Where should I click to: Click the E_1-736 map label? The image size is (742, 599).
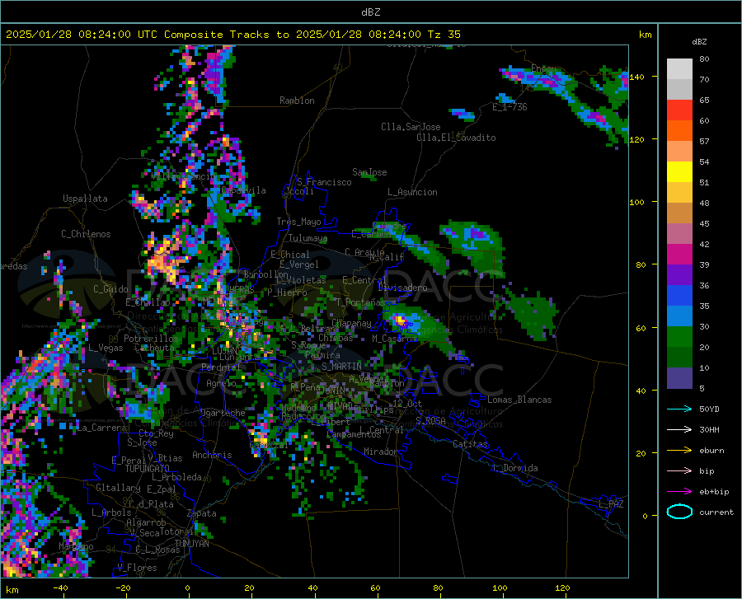[510, 107]
